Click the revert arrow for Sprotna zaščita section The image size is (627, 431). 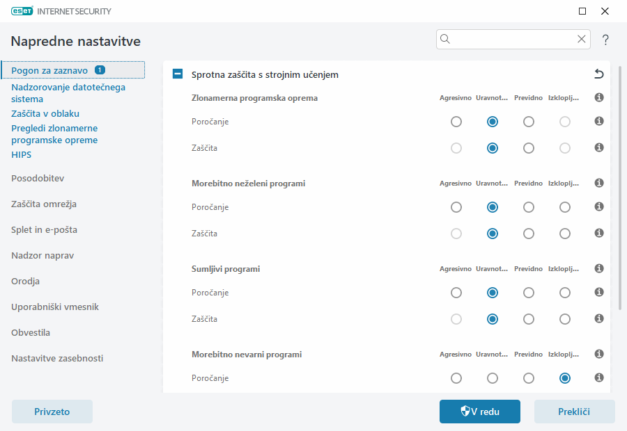tap(599, 73)
